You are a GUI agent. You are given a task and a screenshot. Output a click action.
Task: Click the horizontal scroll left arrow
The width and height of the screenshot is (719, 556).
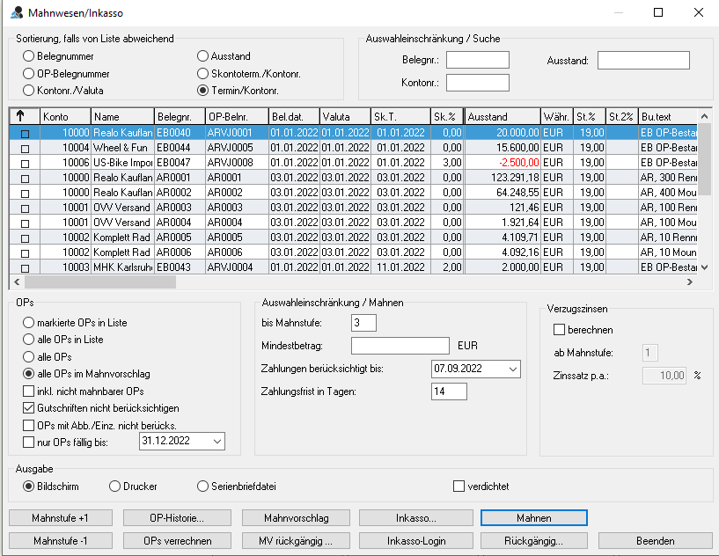(x=17, y=282)
